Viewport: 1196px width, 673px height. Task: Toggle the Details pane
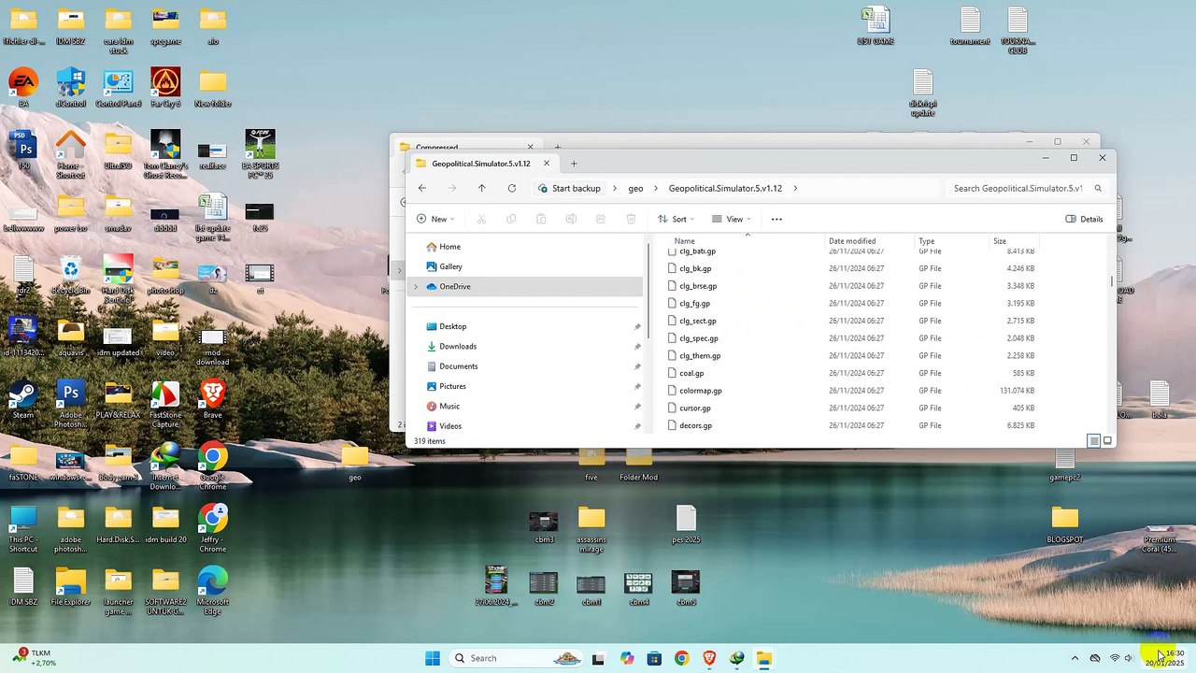pos(1085,219)
